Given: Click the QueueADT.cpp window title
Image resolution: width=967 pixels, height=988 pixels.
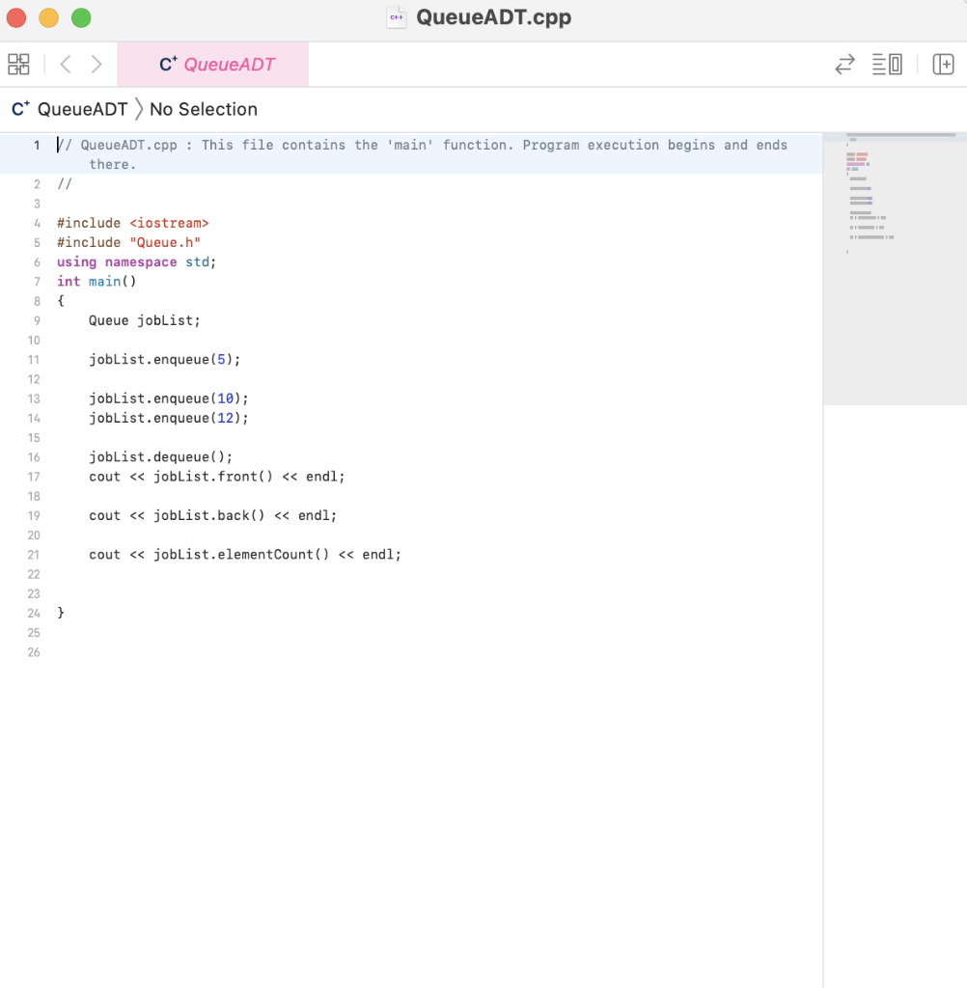Looking at the screenshot, I should (x=493, y=17).
